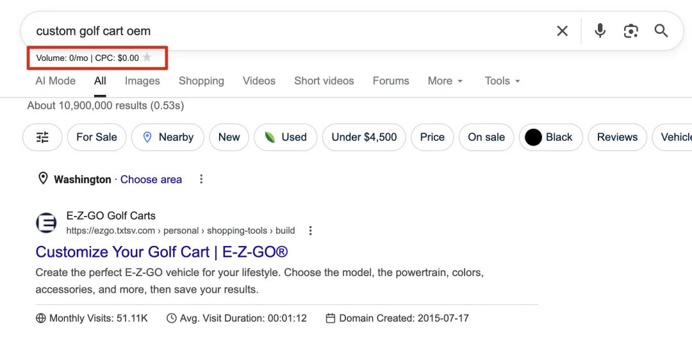Open the Price filter chip
This screenshot has height=337, width=692.
pos(432,137)
